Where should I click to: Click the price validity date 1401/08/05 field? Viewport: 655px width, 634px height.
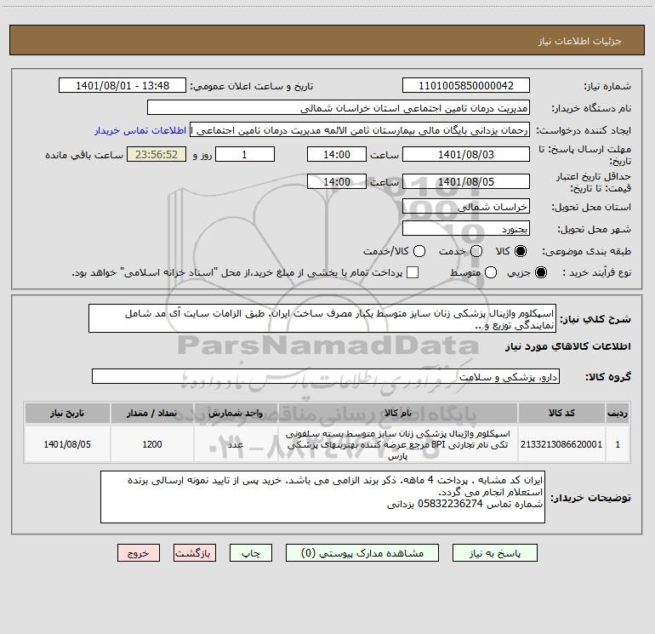point(466,182)
